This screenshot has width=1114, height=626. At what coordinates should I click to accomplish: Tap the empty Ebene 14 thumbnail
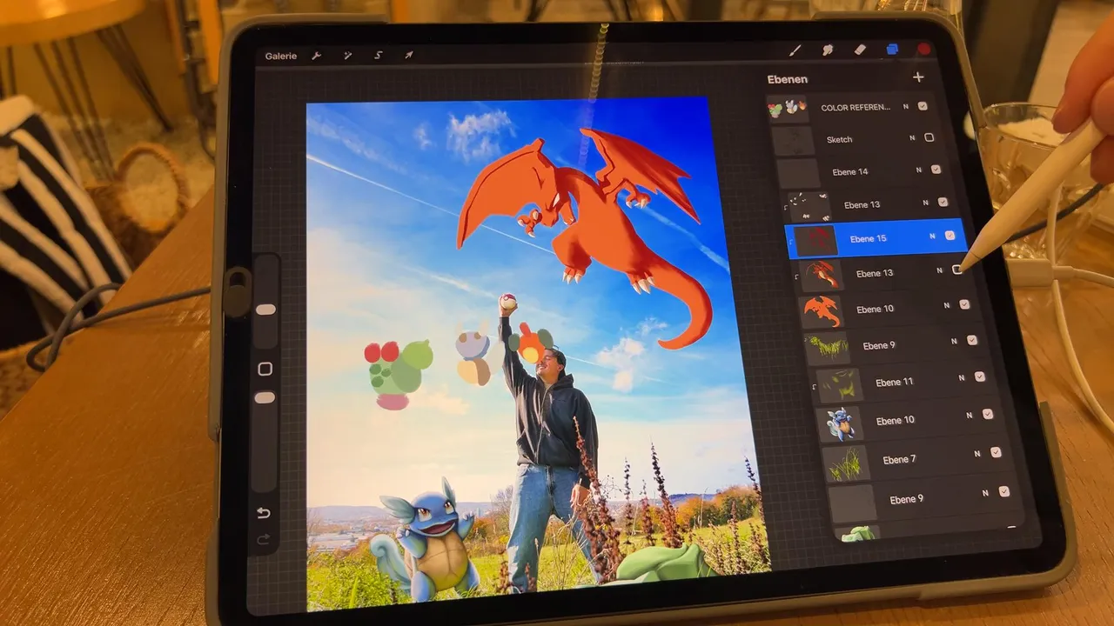click(798, 172)
